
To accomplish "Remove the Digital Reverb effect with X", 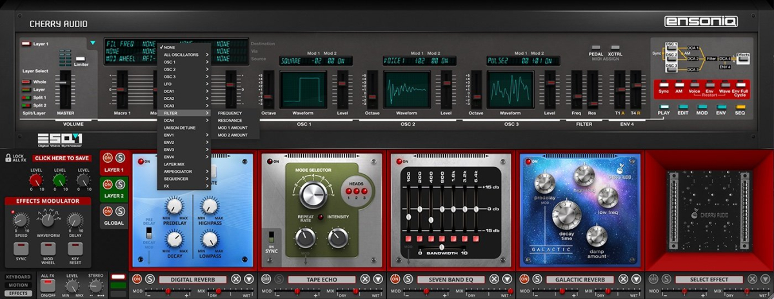I will (236, 279).
